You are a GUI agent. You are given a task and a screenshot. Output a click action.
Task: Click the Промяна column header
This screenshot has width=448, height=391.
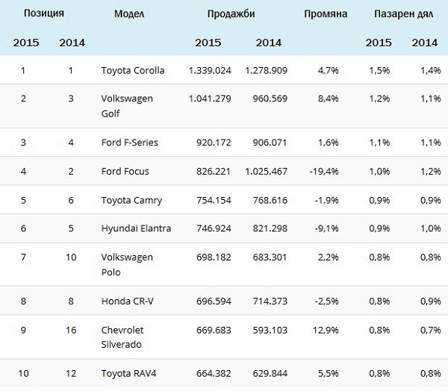325,13
